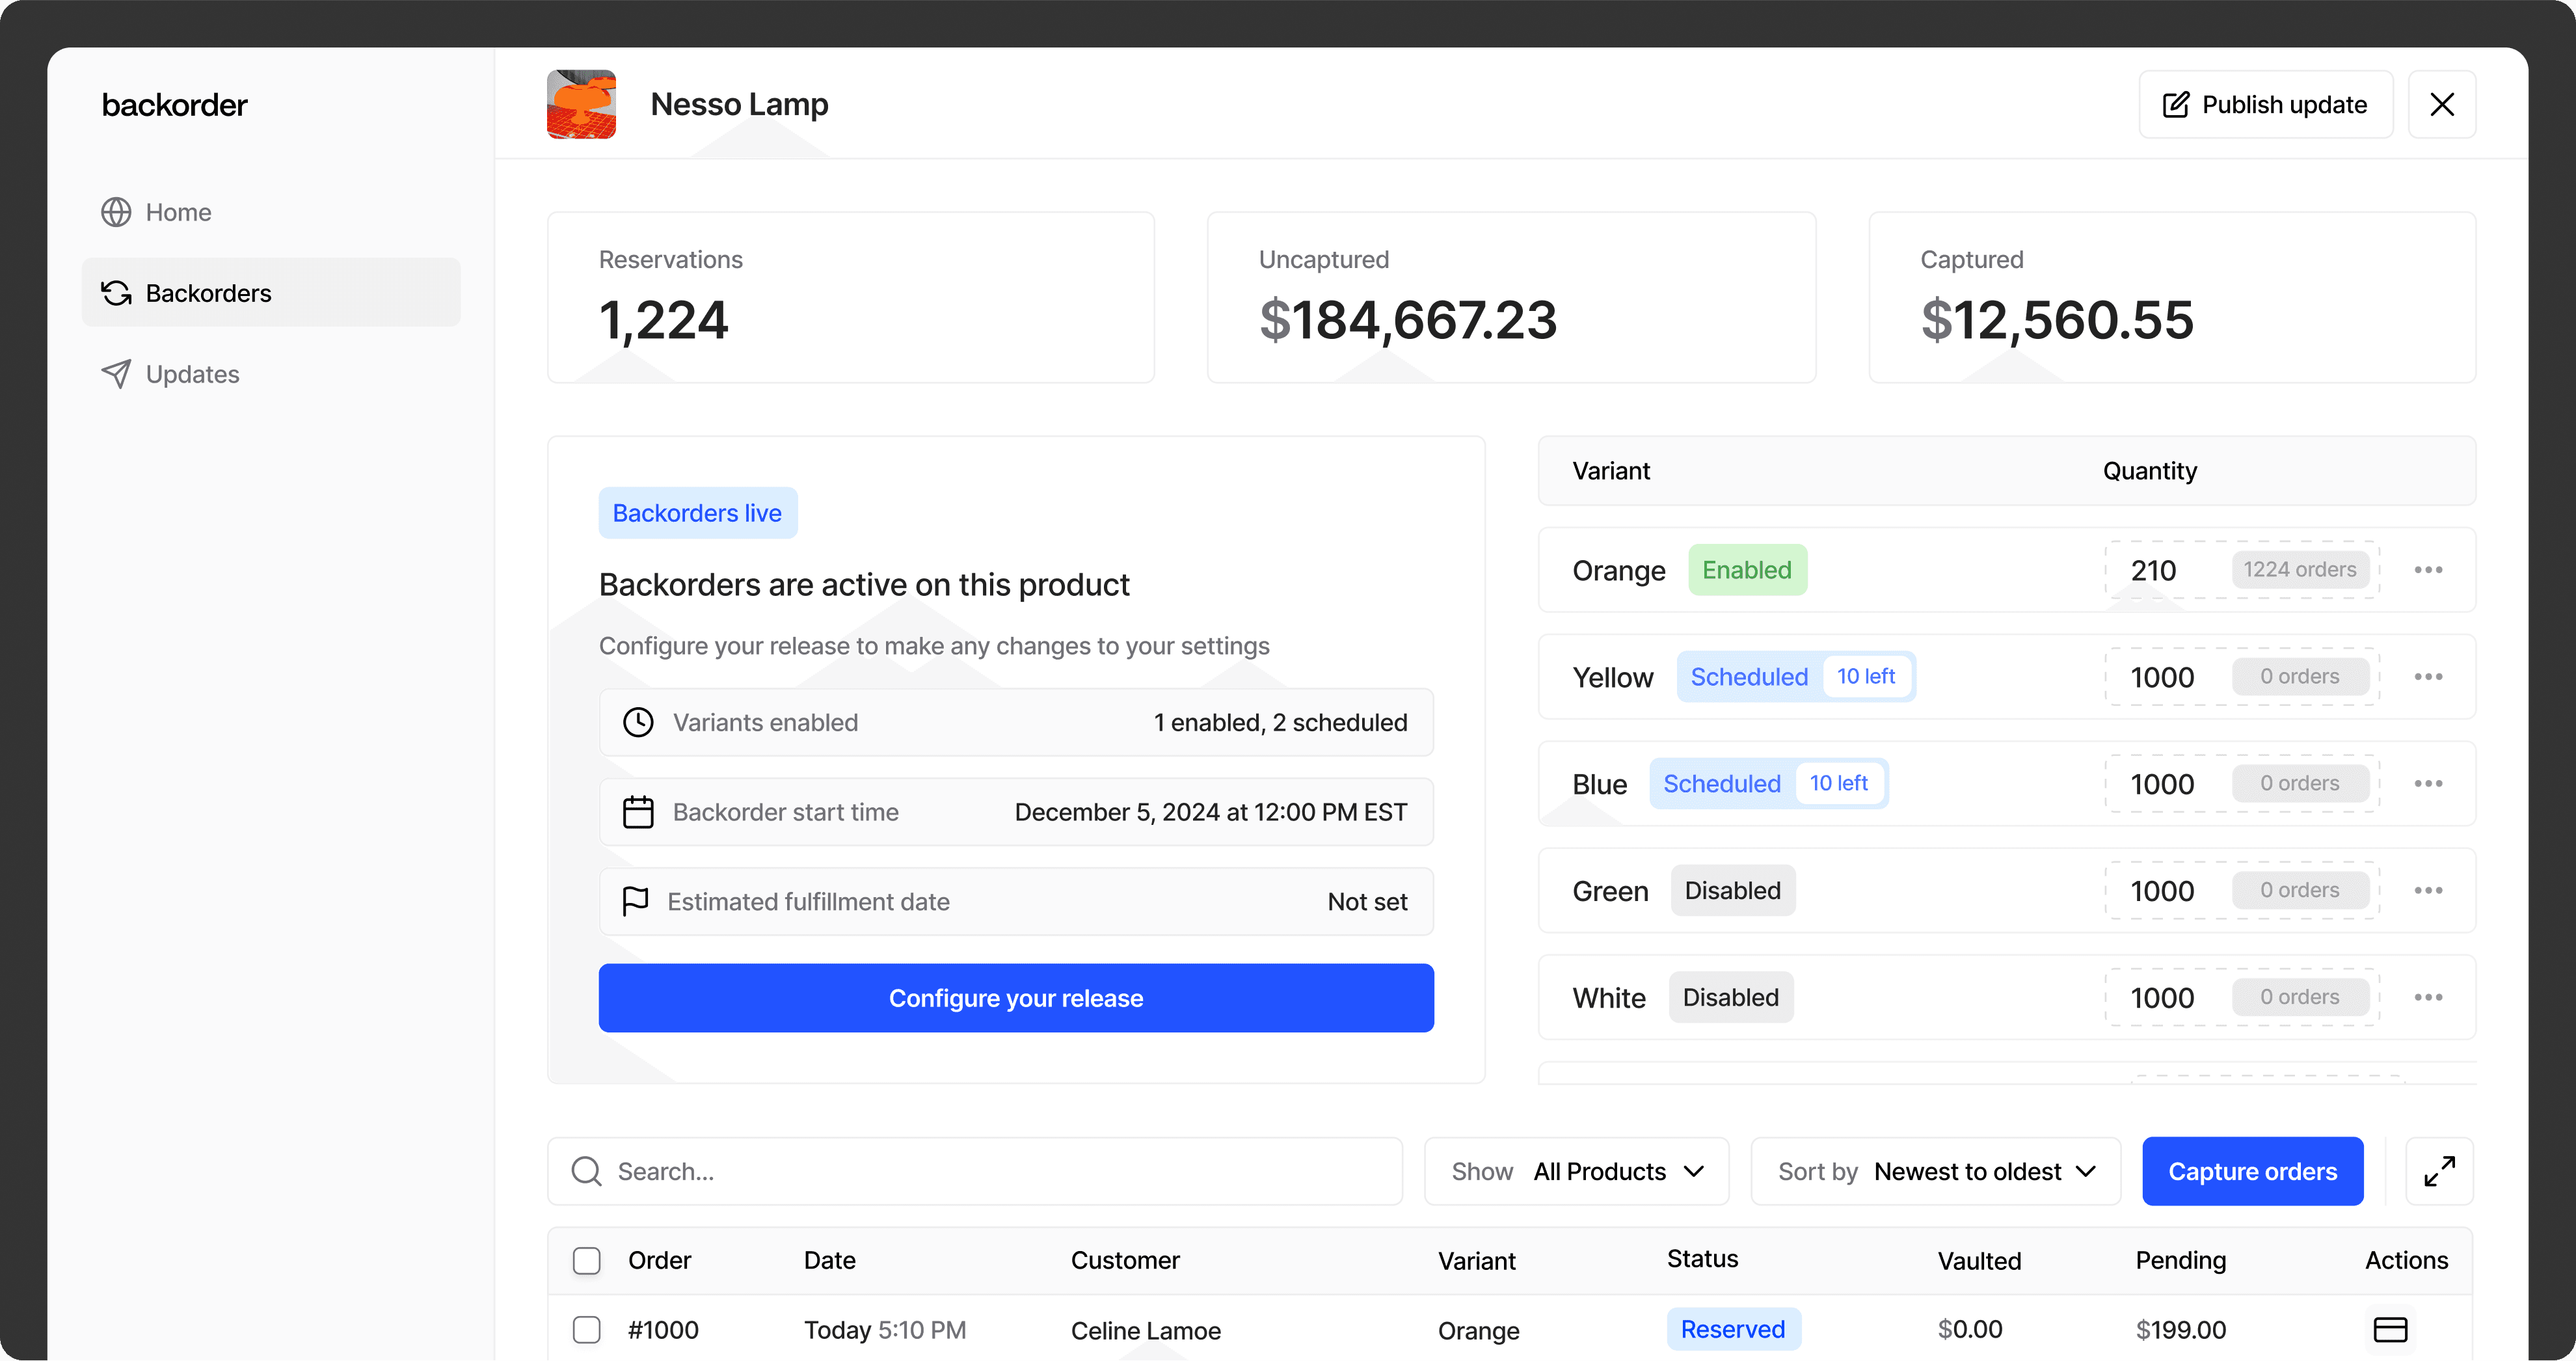Viewport: 2576px width, 1361px height.
Task: Open three-dot menu for Blue variant
Action: click(x=2428, y=783)
